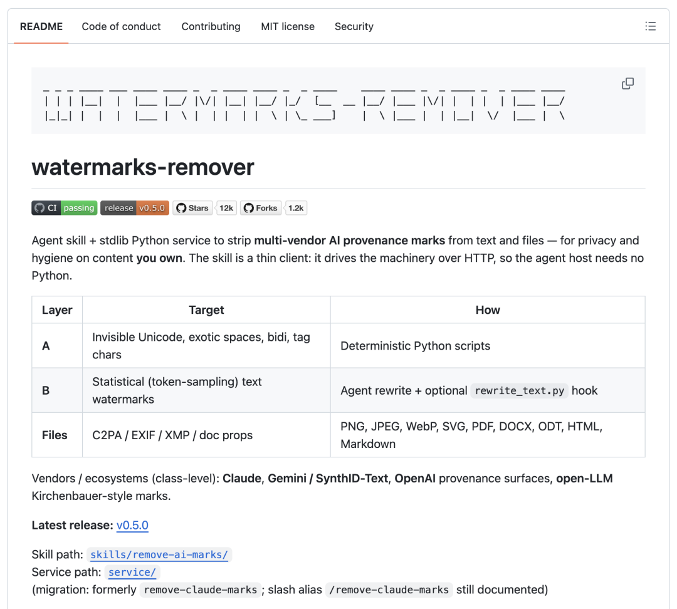The image size is (677, 609).
Task: Open the README tab
Action: tap(41, 26)
